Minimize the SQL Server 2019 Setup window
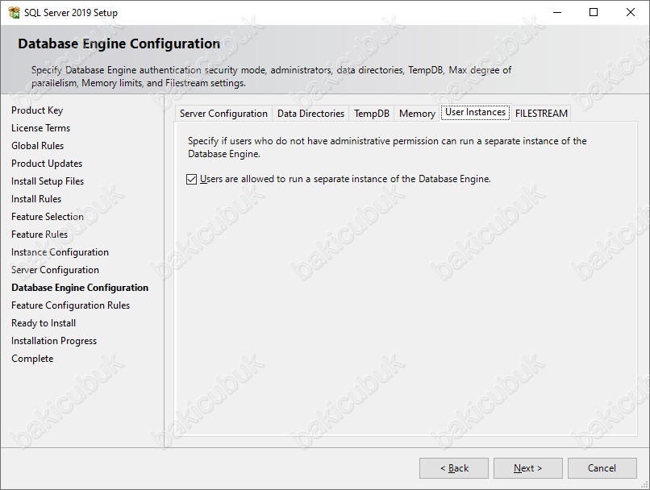The image size is (650, 490). pos(557,12)
